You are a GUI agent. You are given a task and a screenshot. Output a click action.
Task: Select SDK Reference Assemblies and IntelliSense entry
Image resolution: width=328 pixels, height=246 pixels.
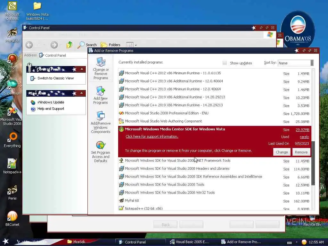tap(215, 177)
